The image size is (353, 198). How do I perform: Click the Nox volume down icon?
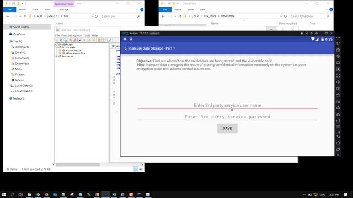pos(338,88)
